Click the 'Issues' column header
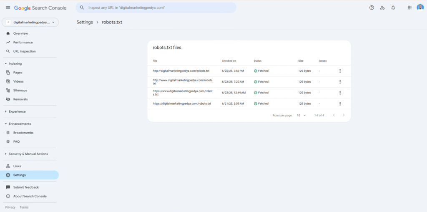 point(323,61)
